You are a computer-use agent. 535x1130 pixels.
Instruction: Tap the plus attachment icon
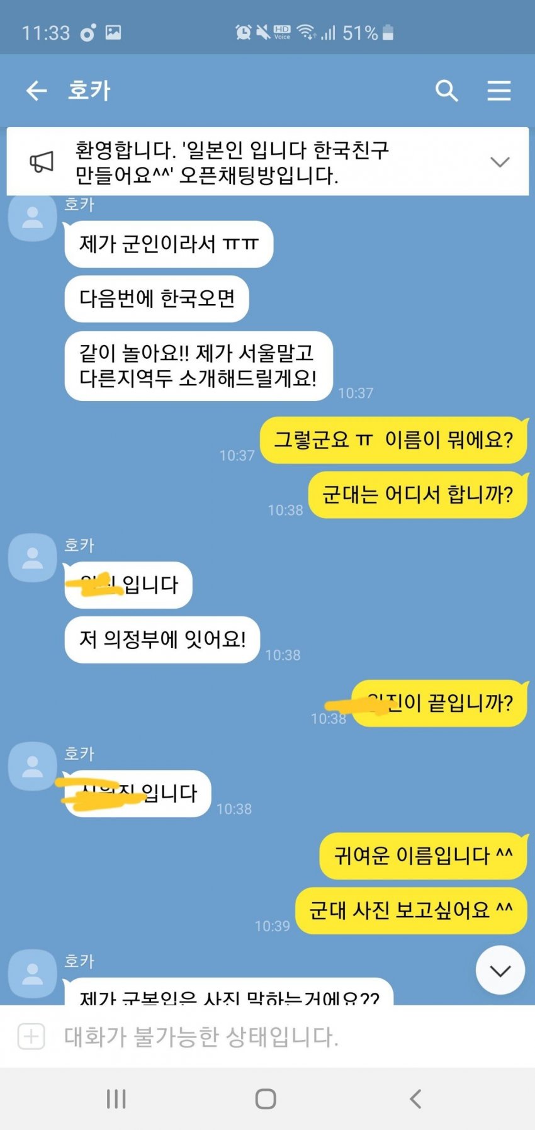[x=31, y=1036]
